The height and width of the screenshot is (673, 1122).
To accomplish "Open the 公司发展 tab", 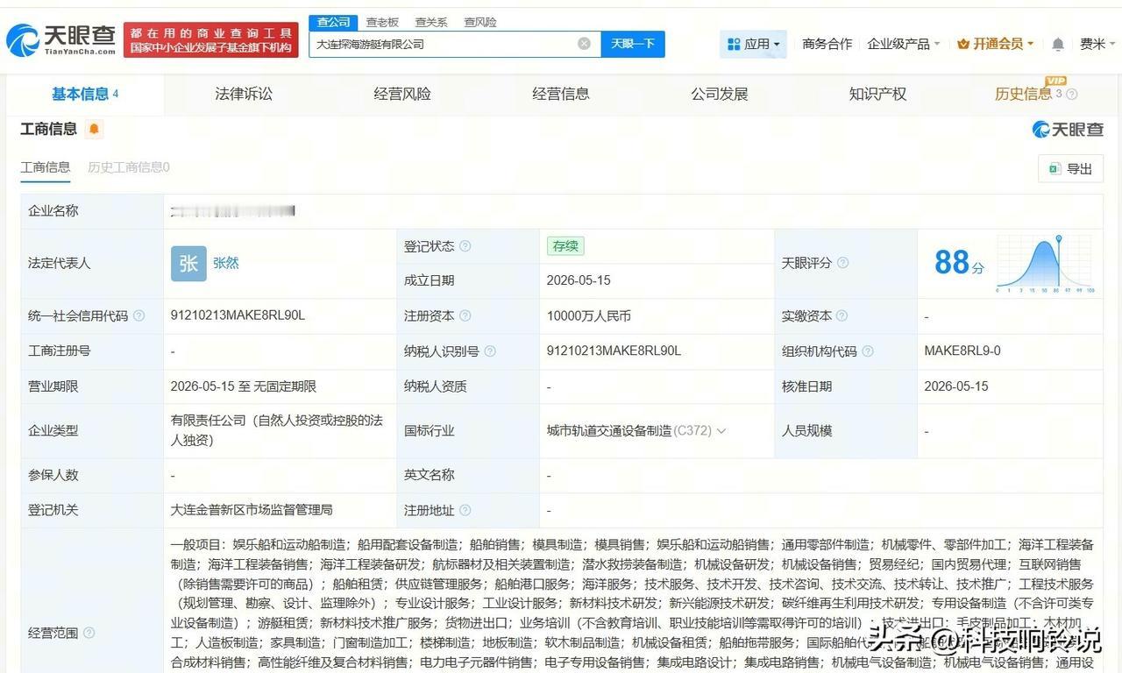I will [720, 94].
